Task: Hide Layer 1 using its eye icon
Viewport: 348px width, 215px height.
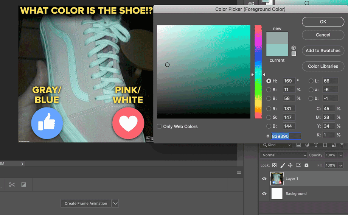Action: click(264, 179)
